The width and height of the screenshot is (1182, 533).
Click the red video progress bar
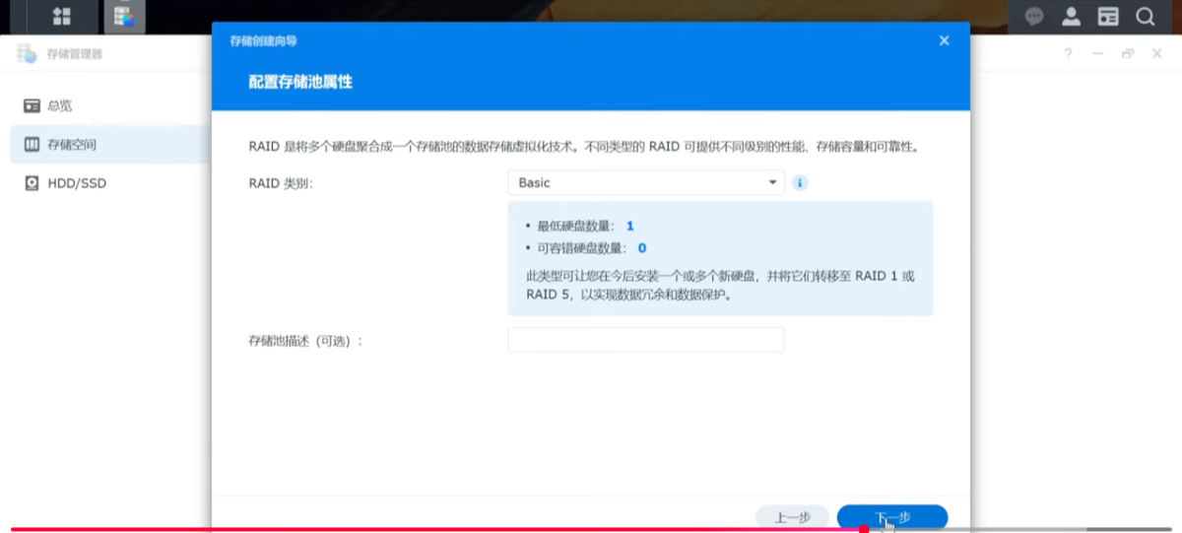(x=433, y=529)
